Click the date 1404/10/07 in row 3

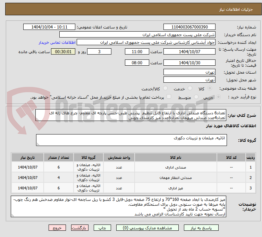pyautogui.click(x=27, y=188)
